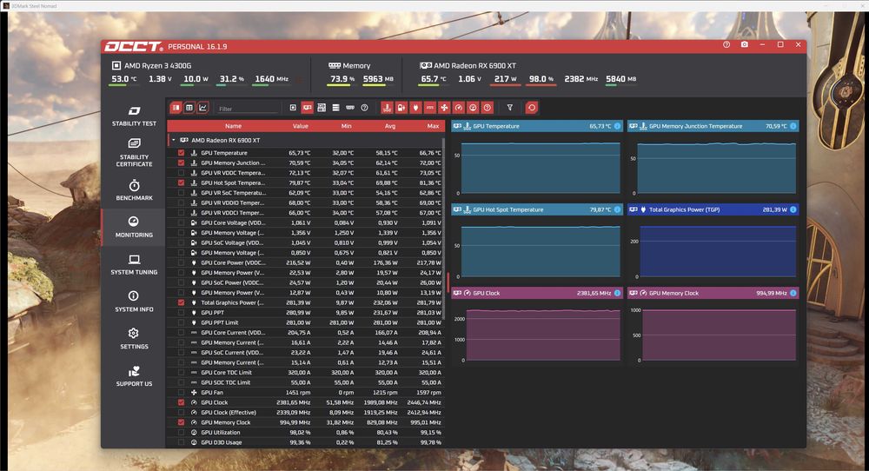The height and width of the screenshot is (471, 869).
Task: Click into the Filter text field
Action: [247, 109]
